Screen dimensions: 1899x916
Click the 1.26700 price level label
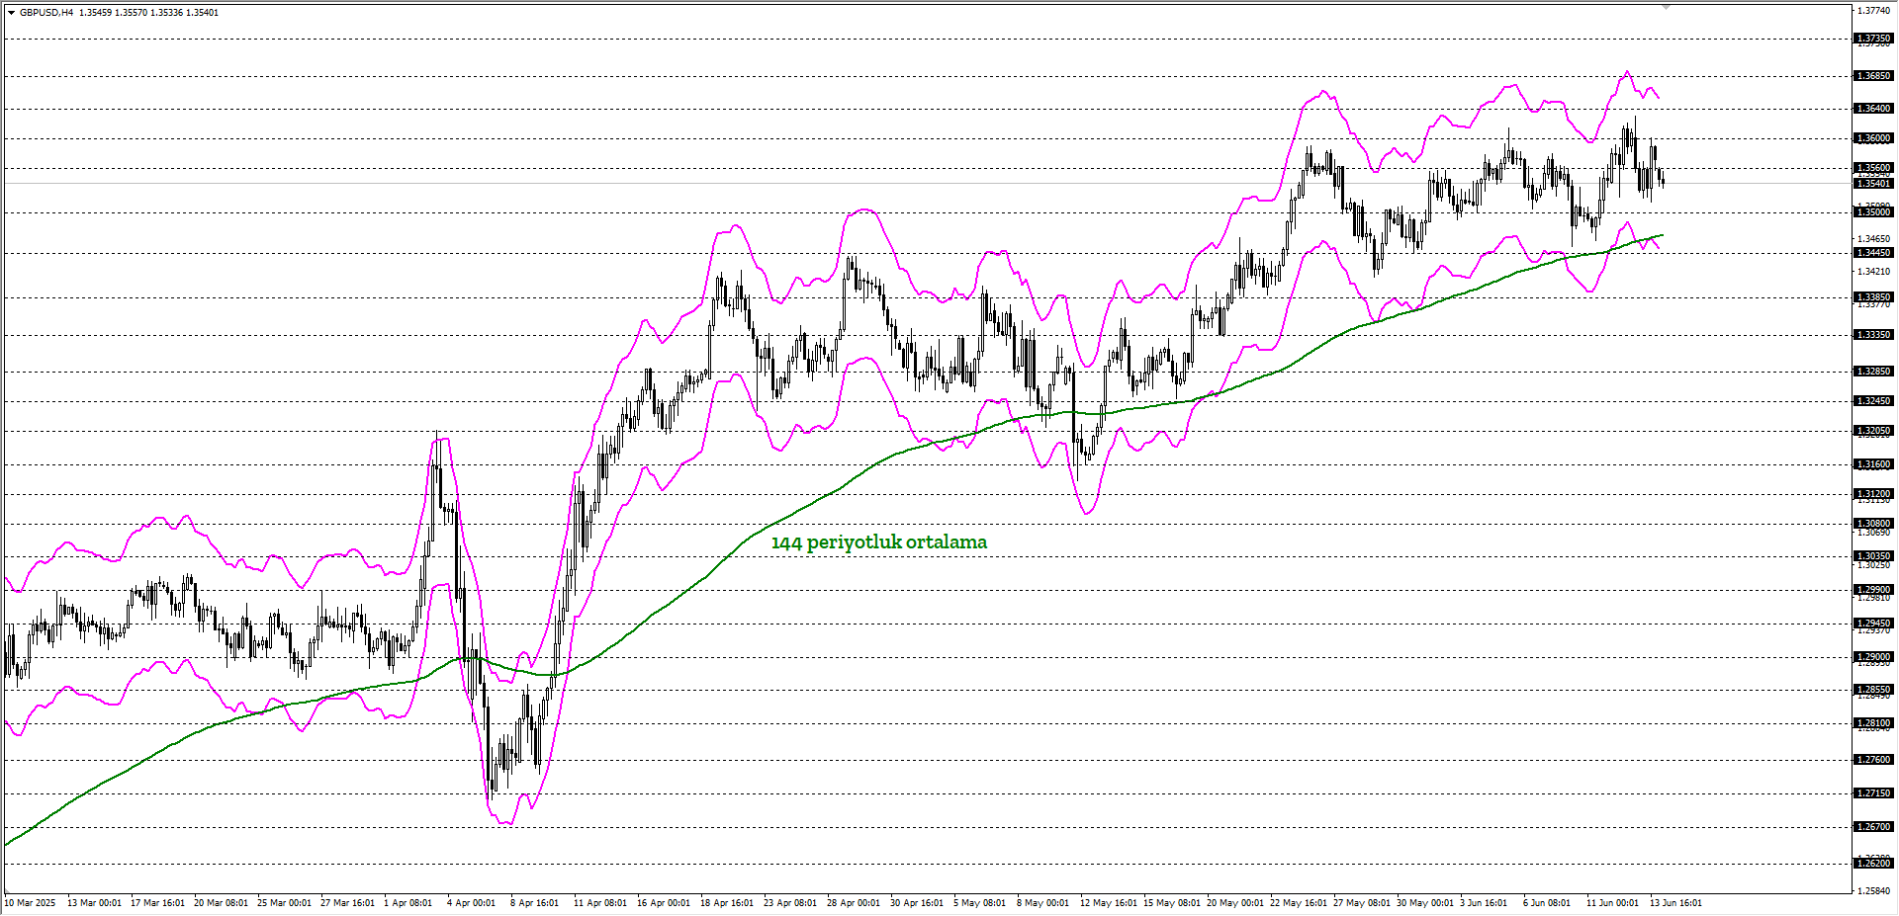coord(1872,827)
